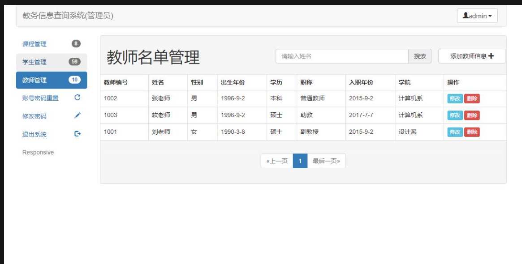Click the name 刘老师
Screen dimensions: 522x264
coord(161,132)
